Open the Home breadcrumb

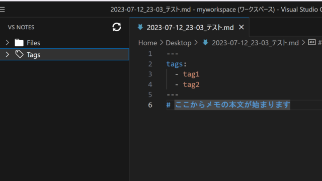(x=147, y=43)
